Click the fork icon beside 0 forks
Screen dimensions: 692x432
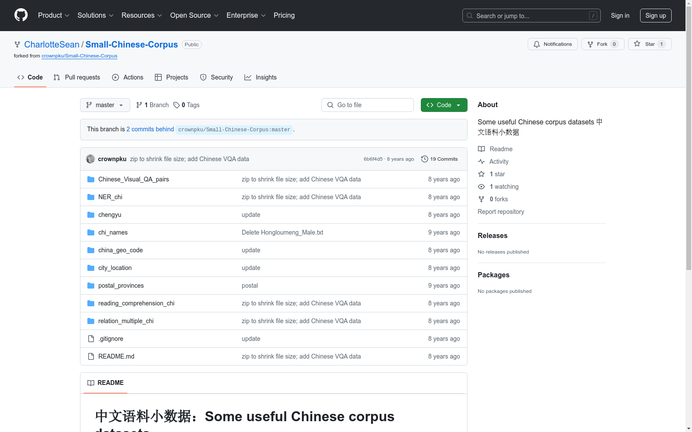pos(481,199)
